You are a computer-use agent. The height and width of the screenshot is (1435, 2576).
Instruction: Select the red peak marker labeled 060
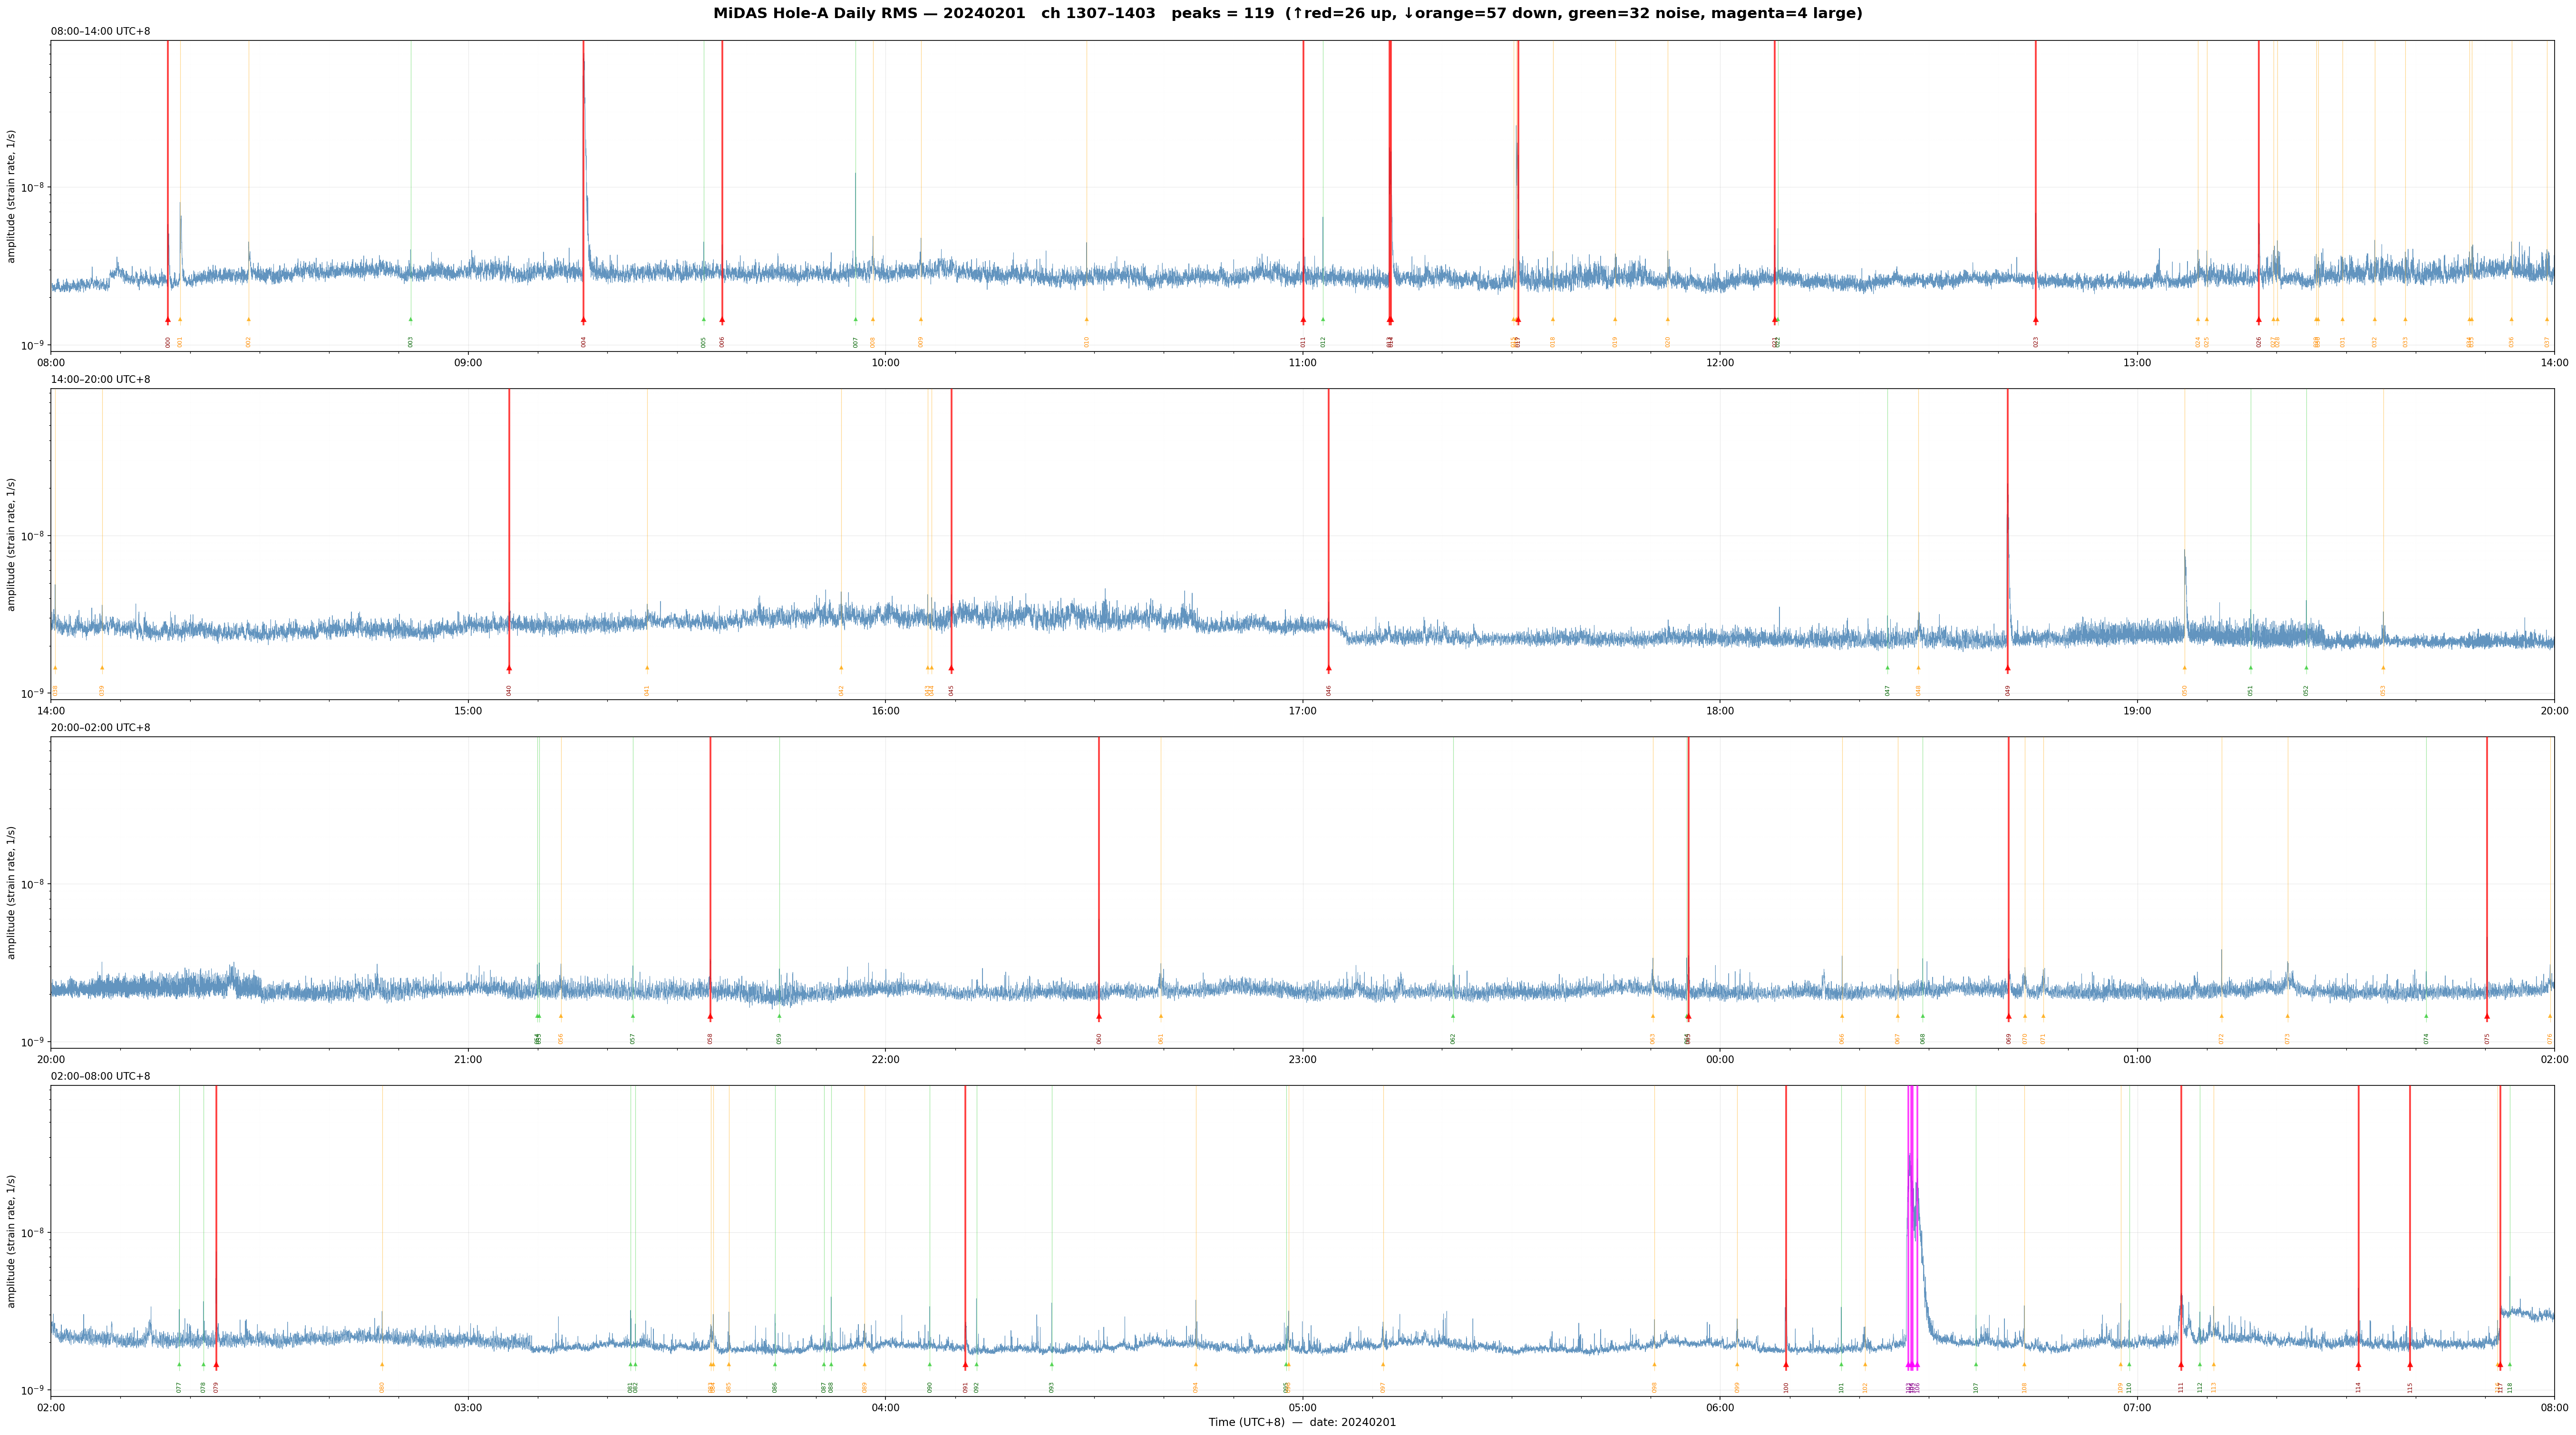tap(1099, 1017)
